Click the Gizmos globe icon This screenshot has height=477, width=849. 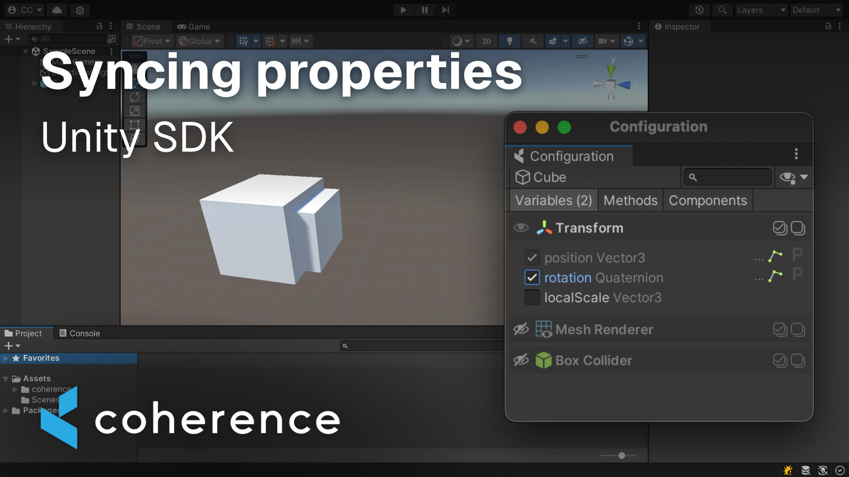pos(628,41)
